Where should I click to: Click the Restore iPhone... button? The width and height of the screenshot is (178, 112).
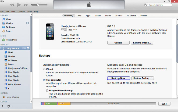click(x=142, y=43)
